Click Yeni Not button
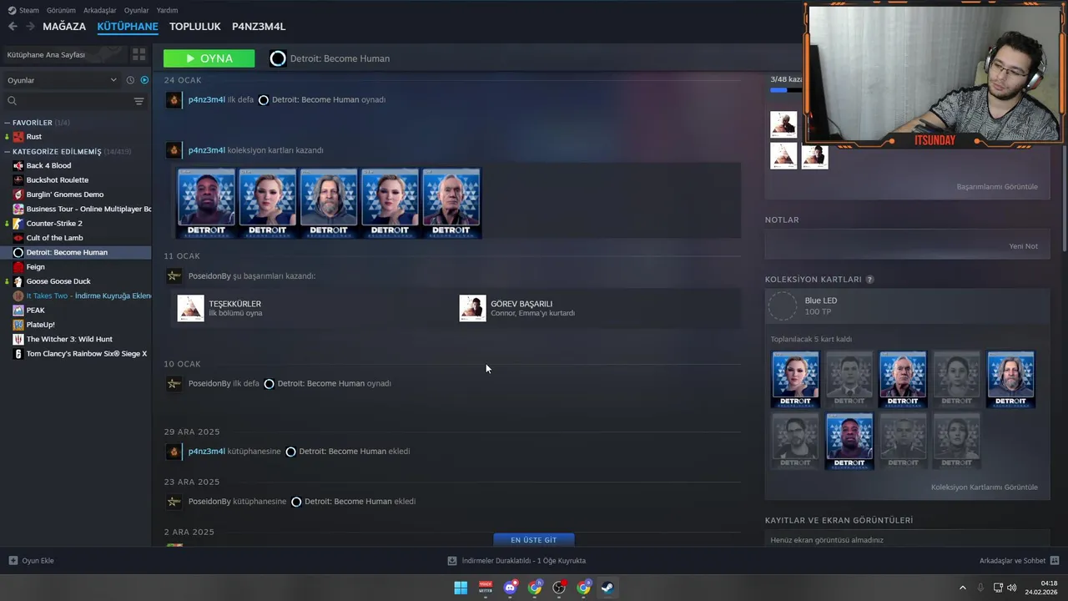The image size is (1068, 601). [x=1024, y=246]
